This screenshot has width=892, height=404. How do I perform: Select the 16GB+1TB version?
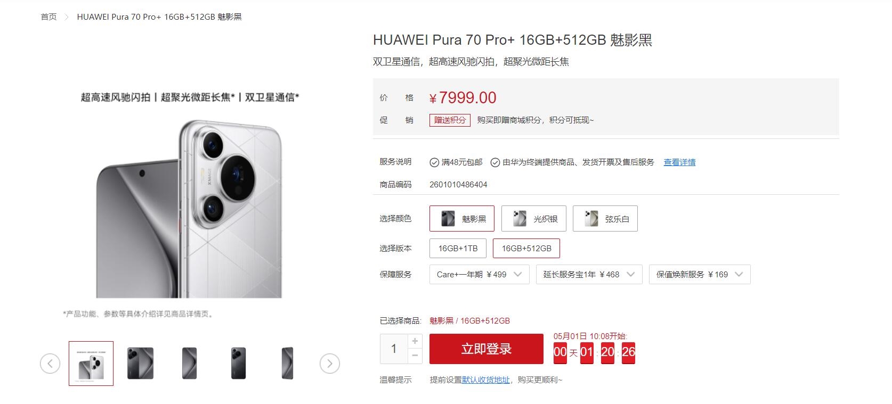(458, 249)
